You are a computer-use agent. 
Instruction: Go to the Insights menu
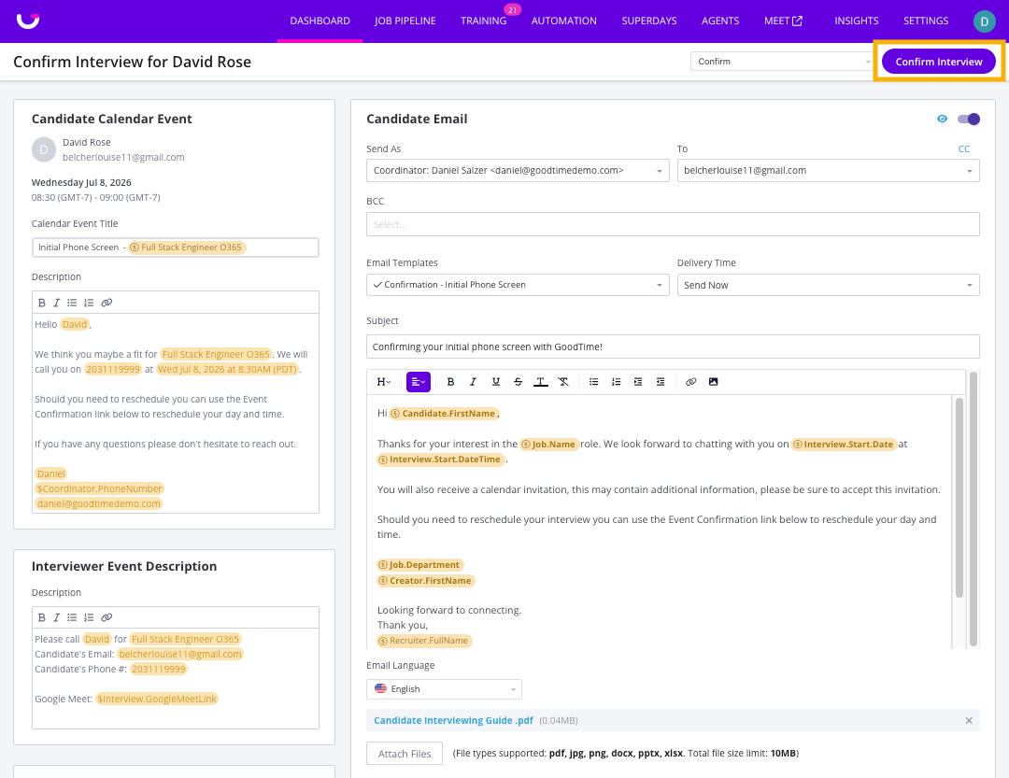pyautogui.click(x=856, y=21)
